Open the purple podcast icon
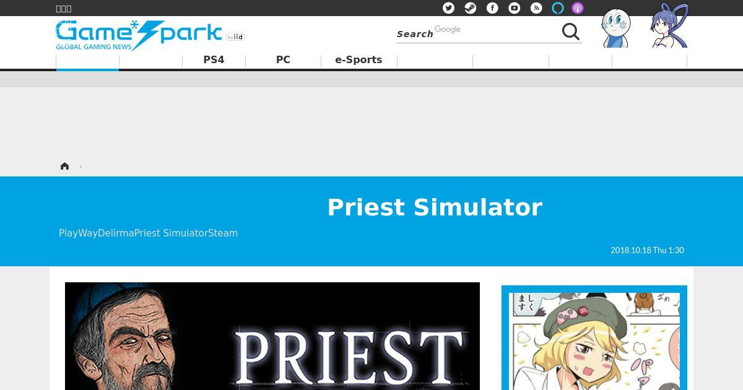Screen dimensions: 743x390 [x=578, y=8]
